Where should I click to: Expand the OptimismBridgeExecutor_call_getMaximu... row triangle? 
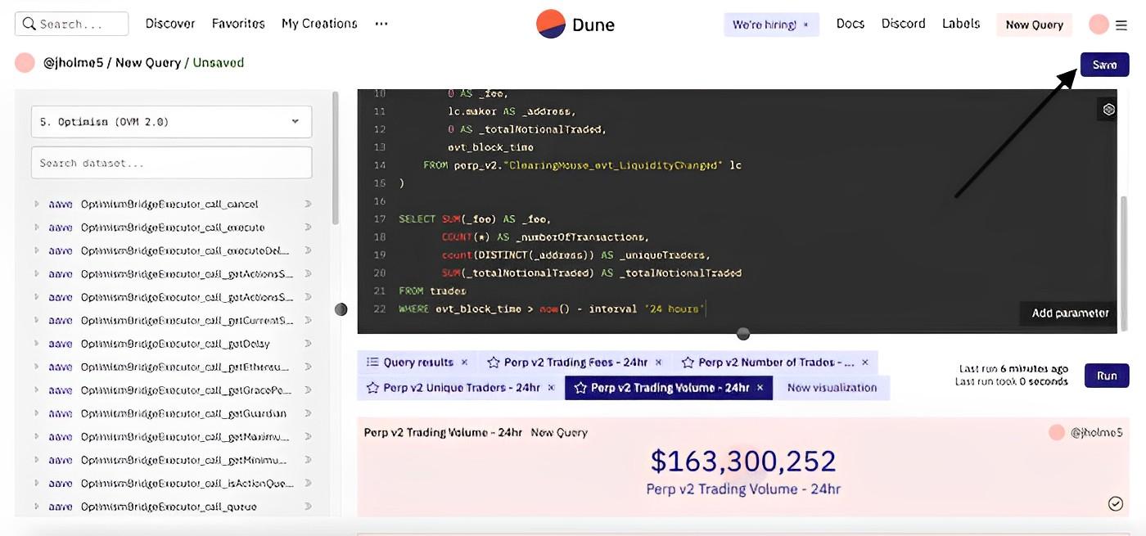[x=36, y=437]
